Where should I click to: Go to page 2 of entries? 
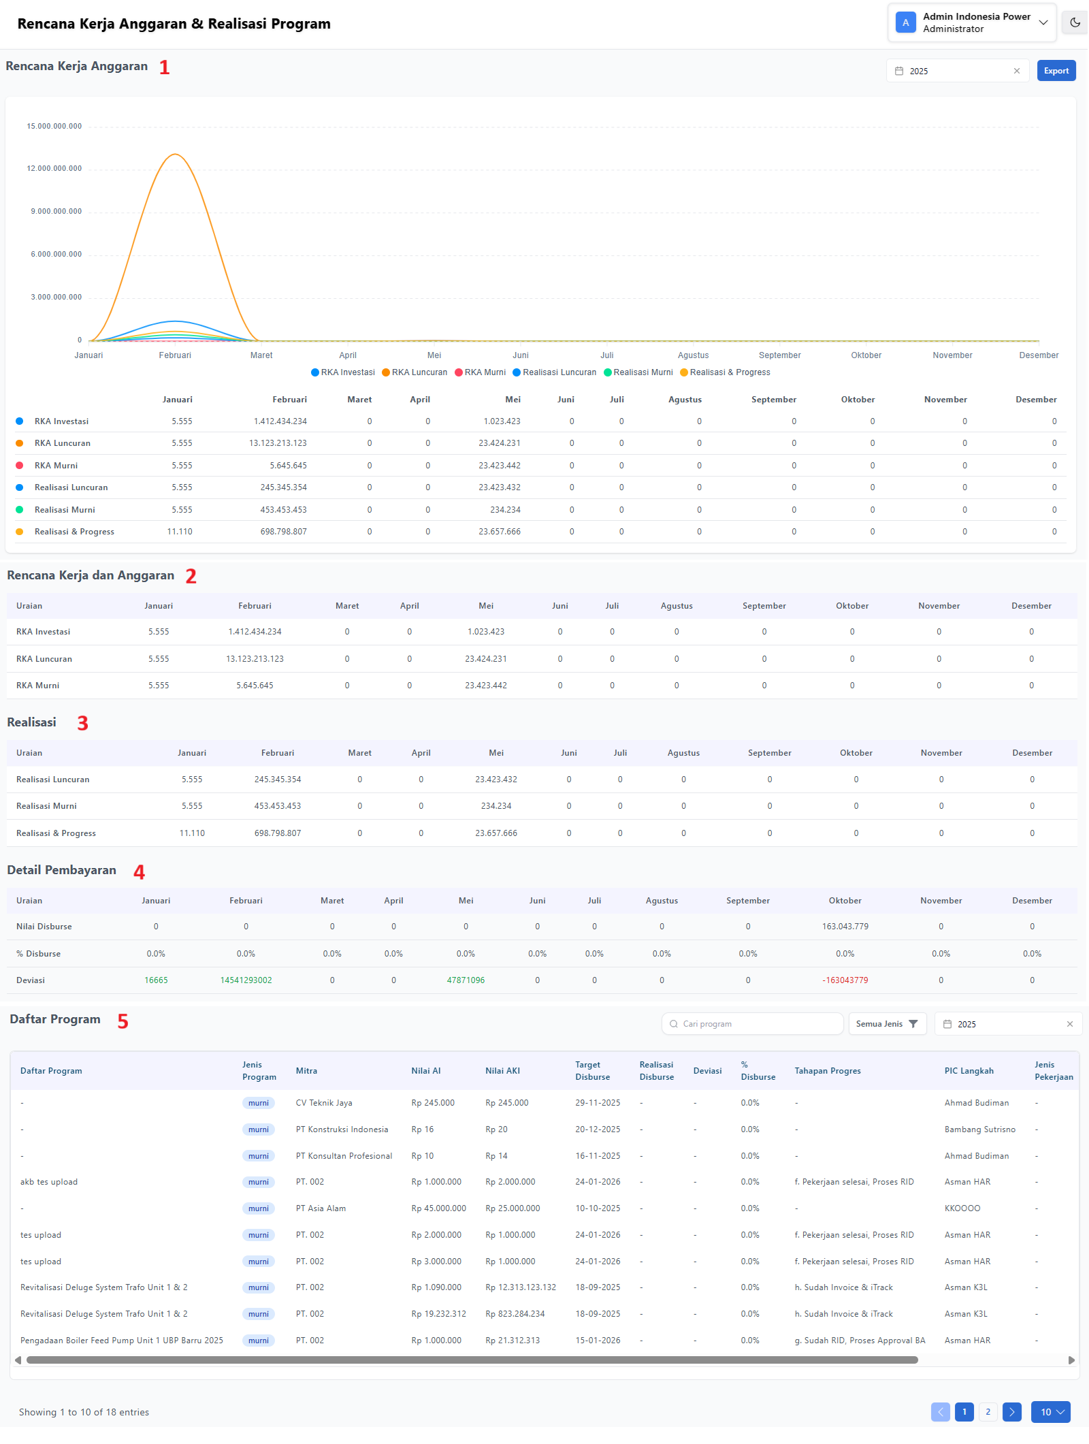coord(988,1412)
